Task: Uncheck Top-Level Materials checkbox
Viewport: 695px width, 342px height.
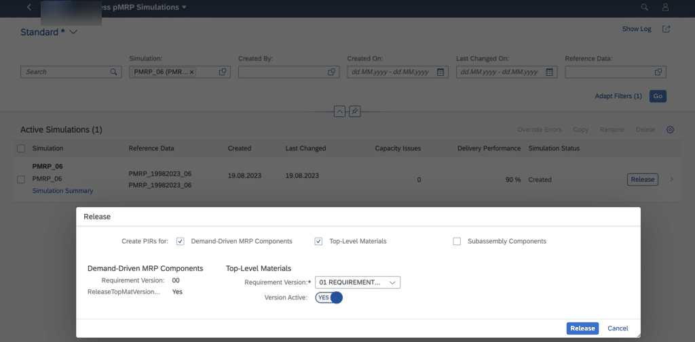Action: pyautogui.click(x=319, y=241)
